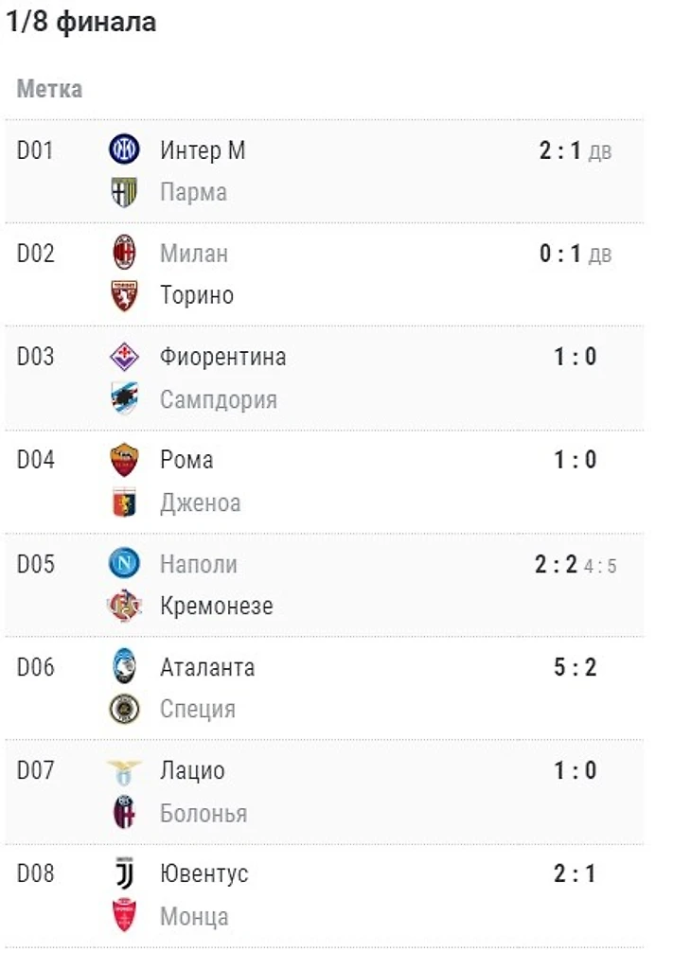Image resolution: width=691 pixels, height=969 pixels.
Task: Click the Аталанта team name
Action: pos(207,668)
